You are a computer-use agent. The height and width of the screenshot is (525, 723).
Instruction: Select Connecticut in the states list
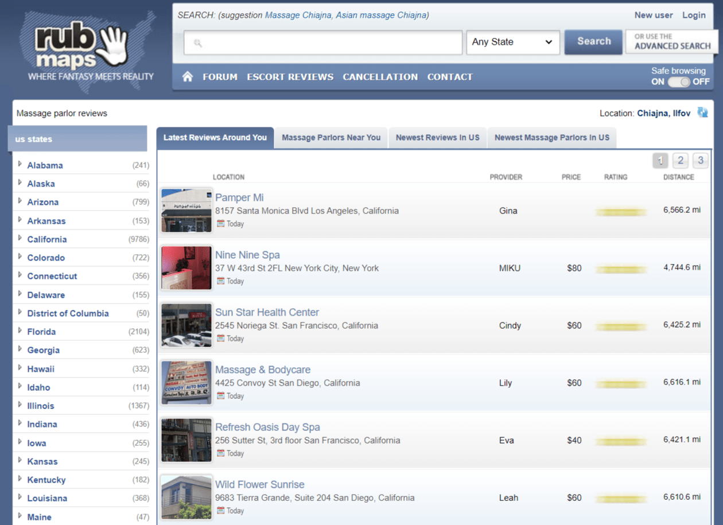[52, 276]
